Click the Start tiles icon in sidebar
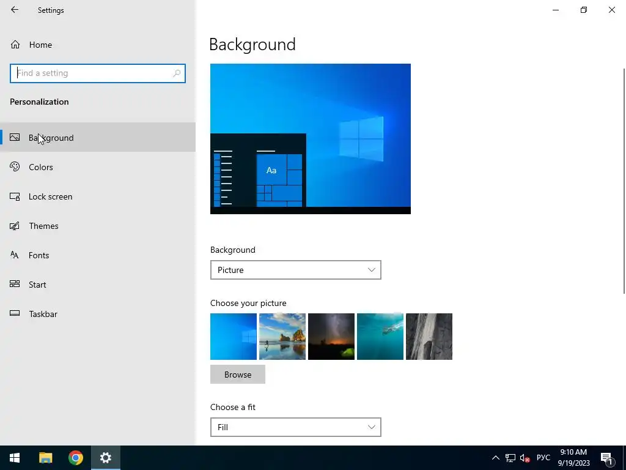 pyautogui.click(x=15, y=284)
